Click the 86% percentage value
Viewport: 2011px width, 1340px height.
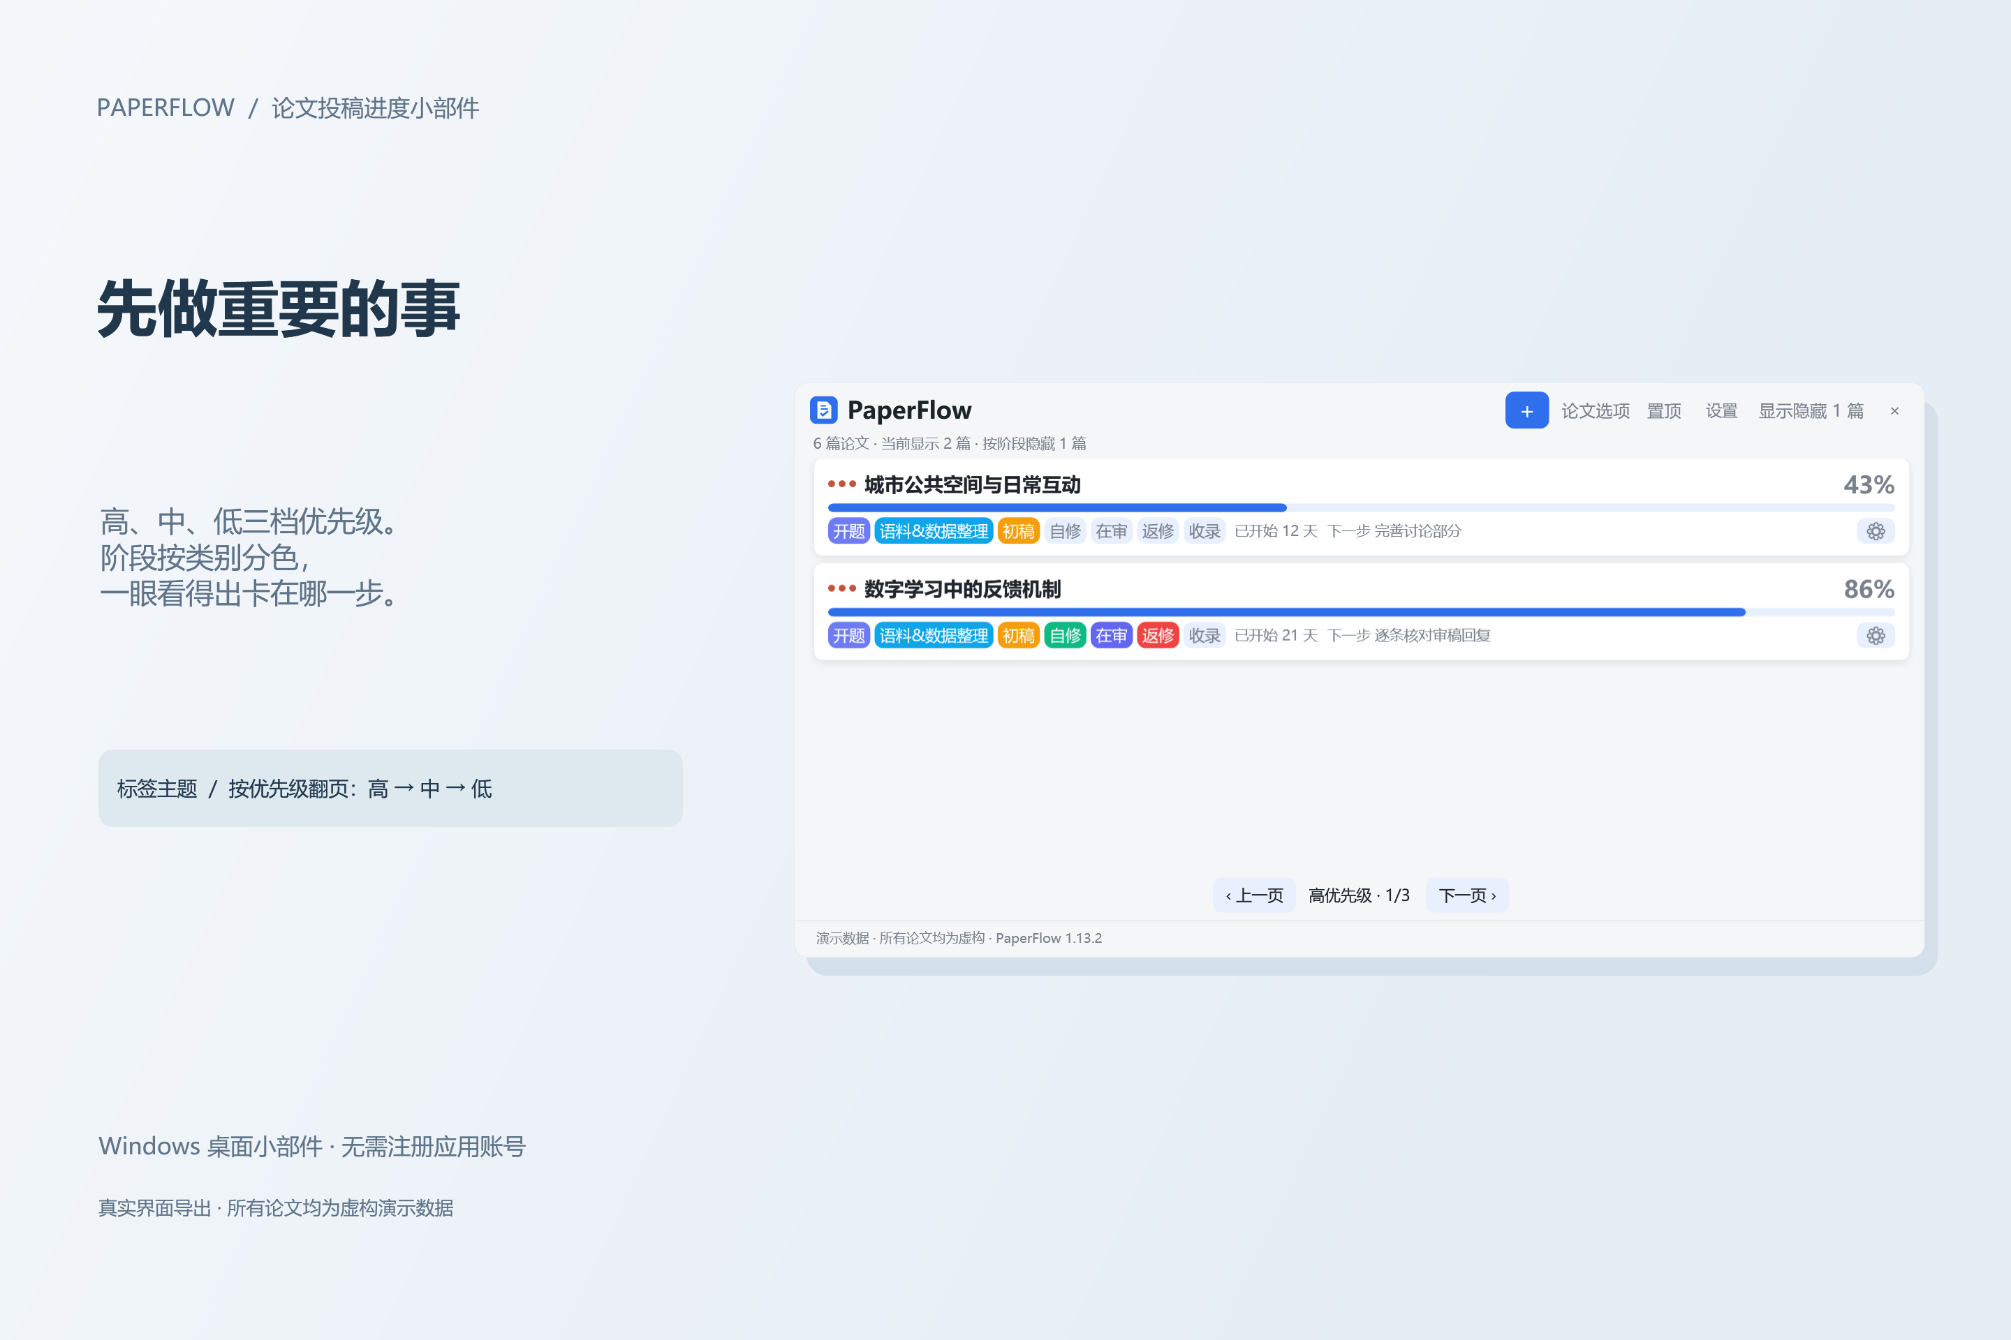1869,590
